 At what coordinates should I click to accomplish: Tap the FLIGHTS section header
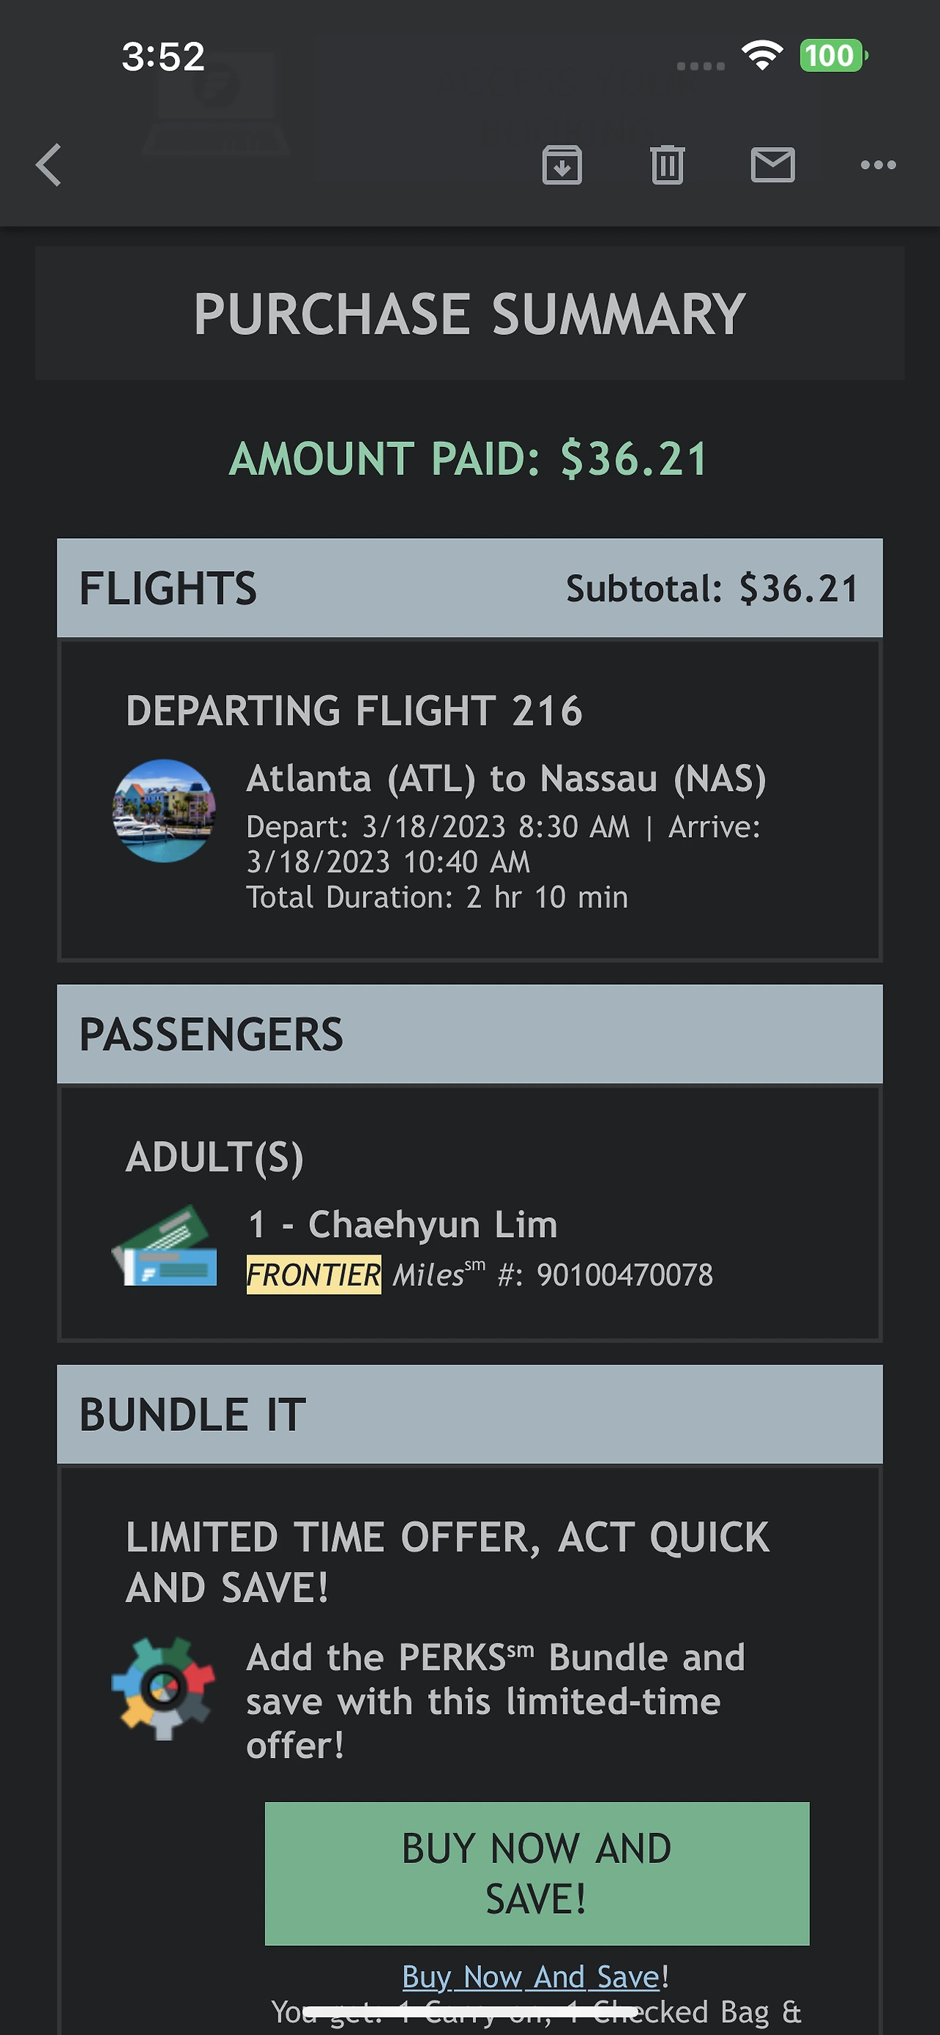coord(469,589)
